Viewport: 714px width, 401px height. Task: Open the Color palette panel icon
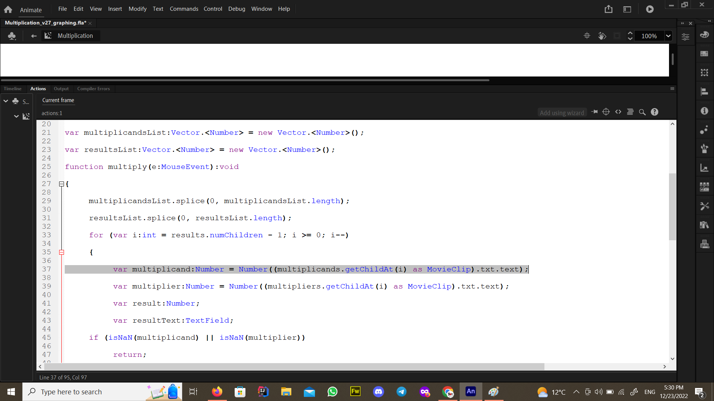pyautogui.click(x=704, y=35)
